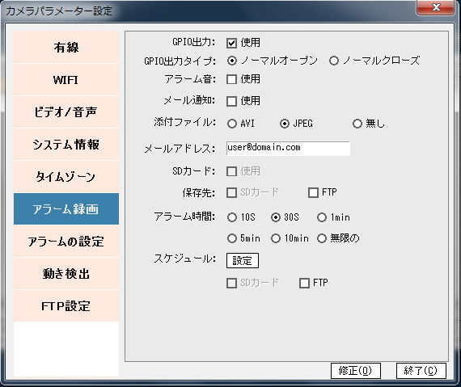Click the メールアドレス input field

pyautogui.click(x=288, y=148)
